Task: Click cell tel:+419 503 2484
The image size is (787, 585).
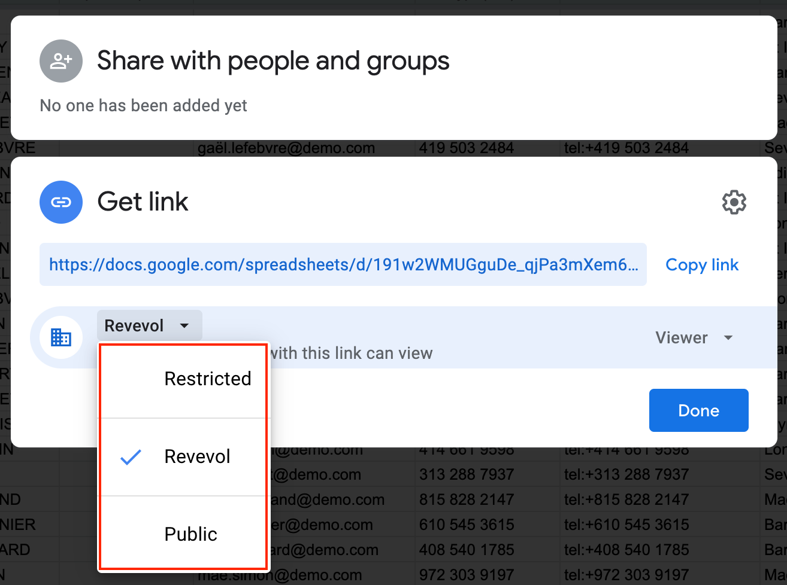Action: (x=626, y=148)
